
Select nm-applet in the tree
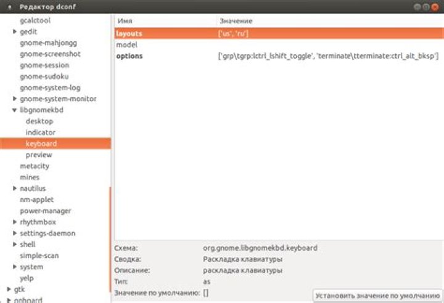(36, 200)
